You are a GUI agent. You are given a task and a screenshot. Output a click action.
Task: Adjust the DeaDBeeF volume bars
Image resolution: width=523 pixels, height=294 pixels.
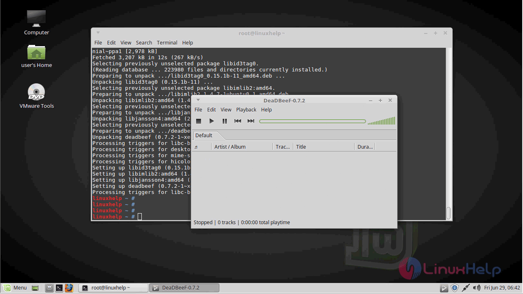pos(381,120)
